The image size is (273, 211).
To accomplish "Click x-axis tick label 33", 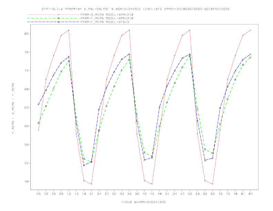I will 122,194.
